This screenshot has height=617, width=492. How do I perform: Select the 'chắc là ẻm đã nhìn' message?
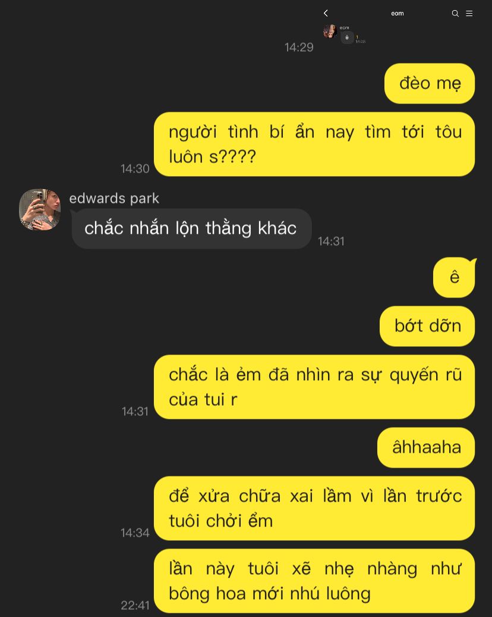tap(314, 387)
